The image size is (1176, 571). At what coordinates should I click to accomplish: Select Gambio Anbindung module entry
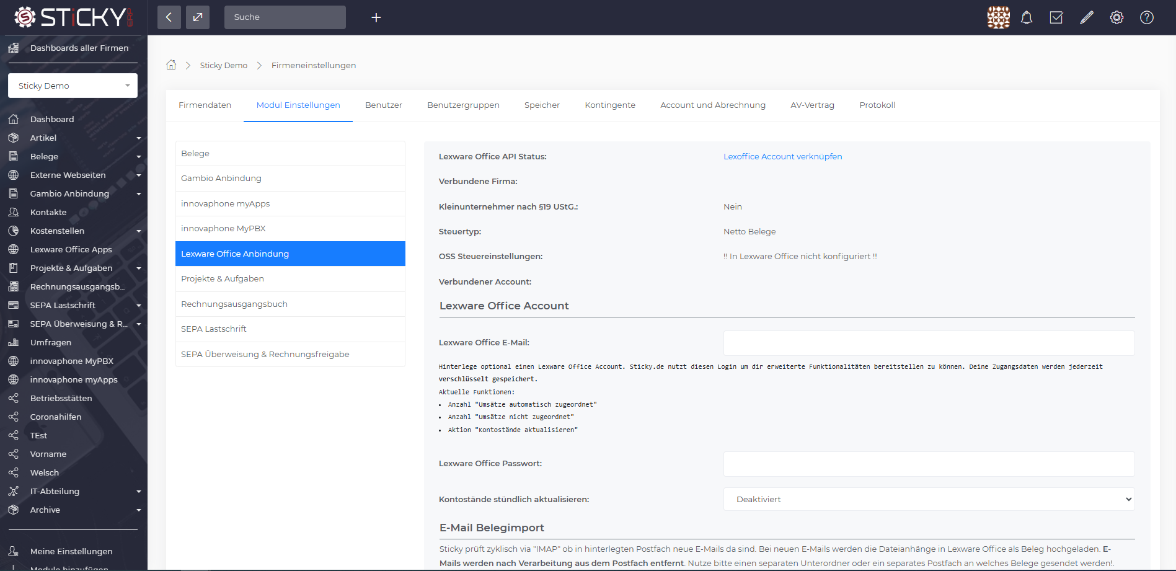(x=290, y=179)
